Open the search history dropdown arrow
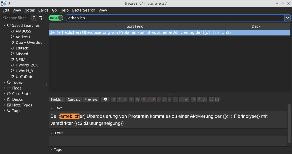292x154 pixels. 287,18
